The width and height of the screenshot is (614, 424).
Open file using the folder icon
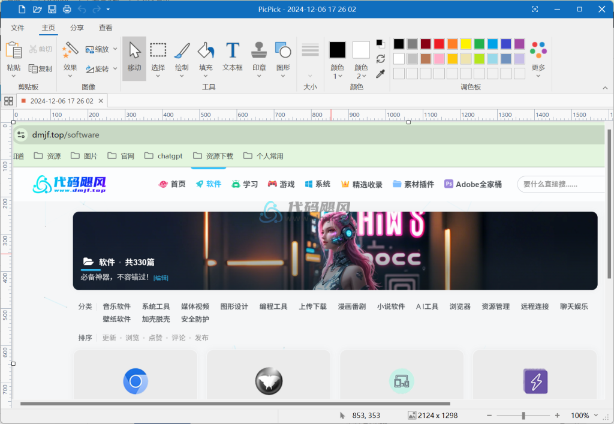(37, 9)
